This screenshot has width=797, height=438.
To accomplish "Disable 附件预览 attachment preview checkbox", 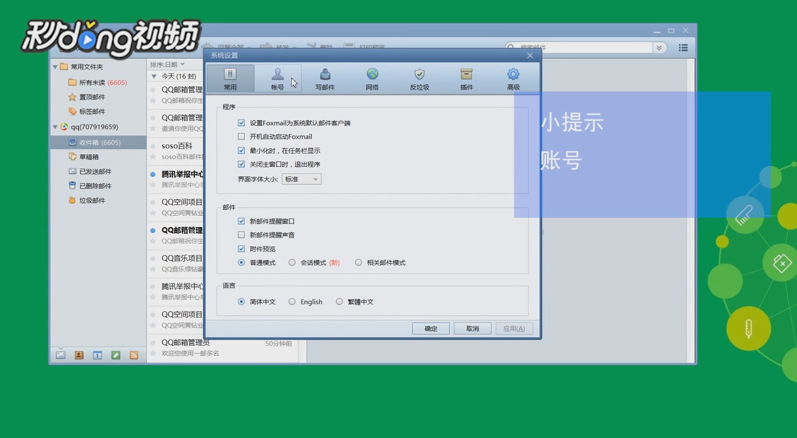I will [241, 248].
